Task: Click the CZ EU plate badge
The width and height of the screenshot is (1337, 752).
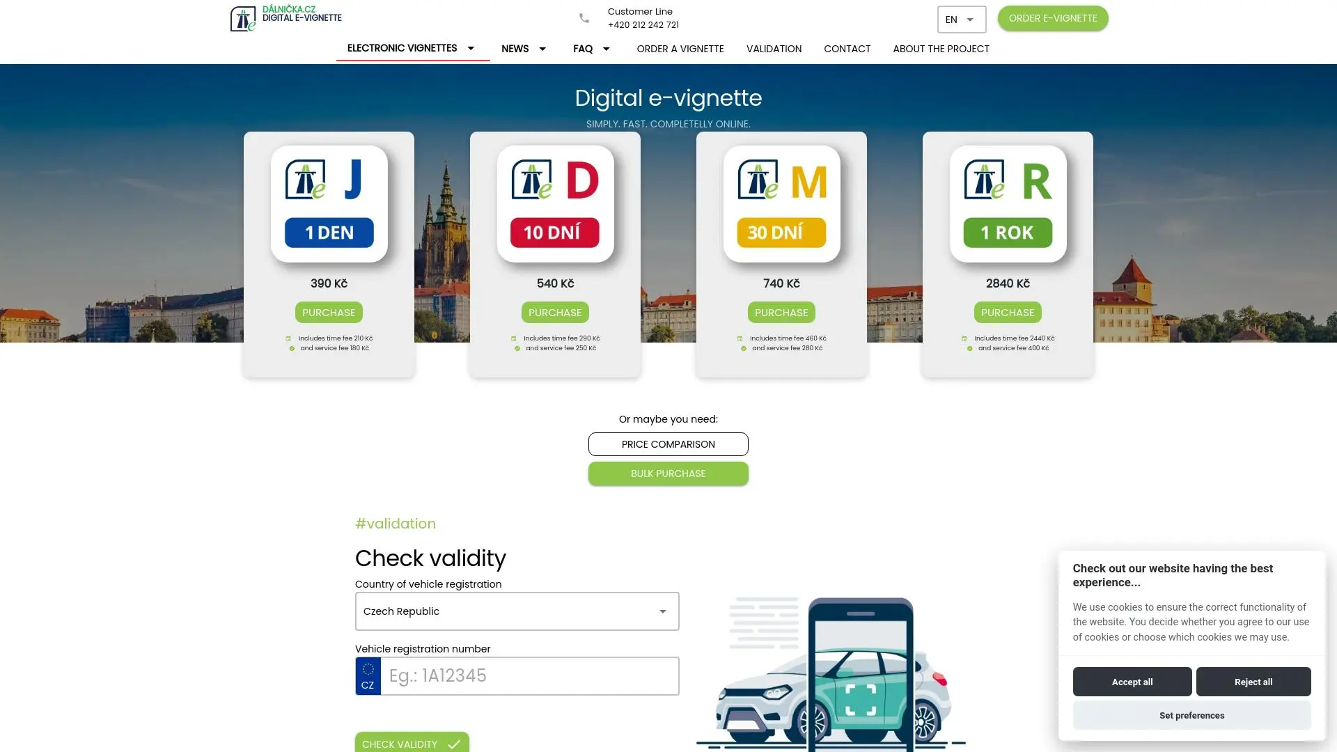Action: coord(368,676)
